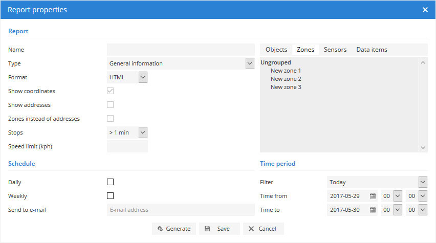
Task: Open the Time to calendar picker icon
Action: click(x=373, y=210)
